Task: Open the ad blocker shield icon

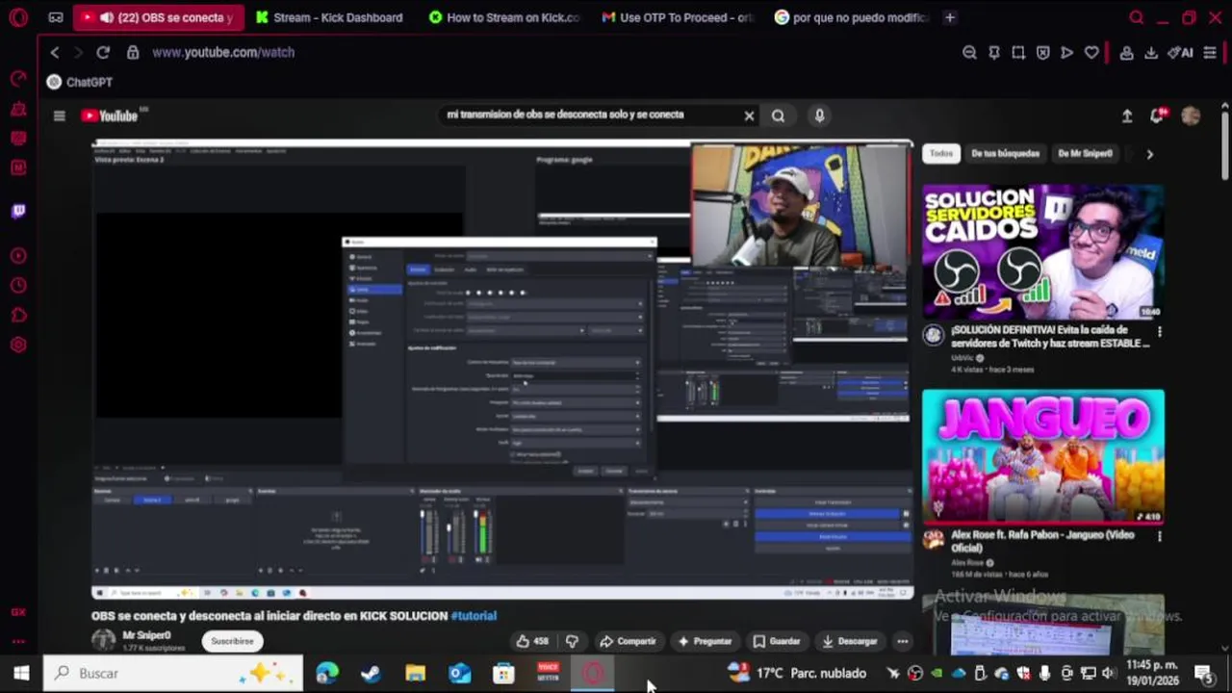Action: pyautogui.click(x=1042, y=53)
